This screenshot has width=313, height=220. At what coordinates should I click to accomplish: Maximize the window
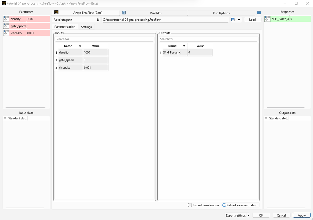click(x=296, y=3)
